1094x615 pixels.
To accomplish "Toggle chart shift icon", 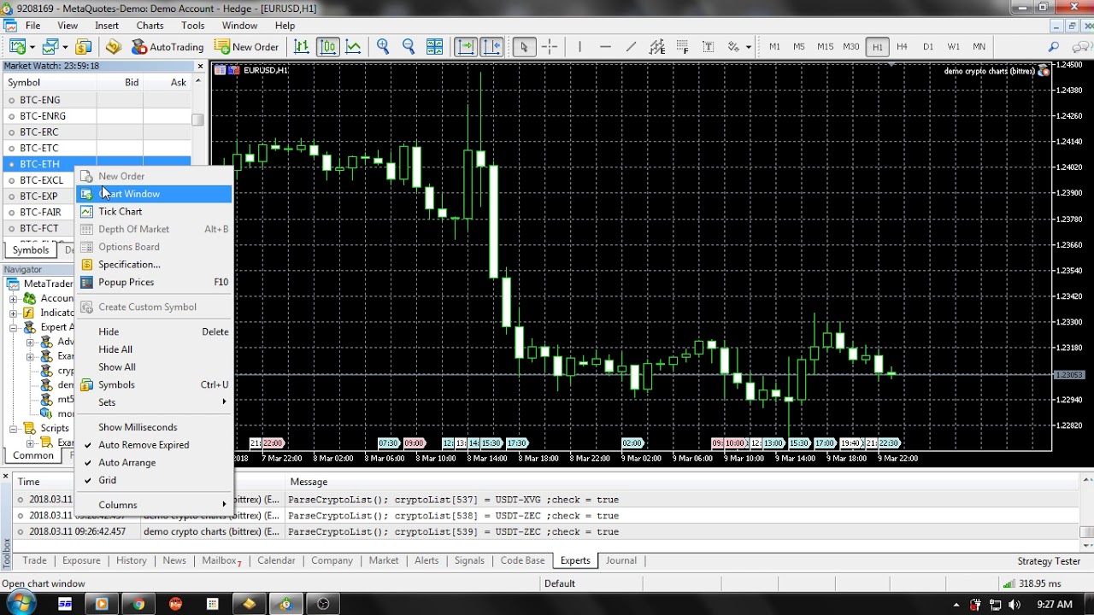I will [491, 47].
